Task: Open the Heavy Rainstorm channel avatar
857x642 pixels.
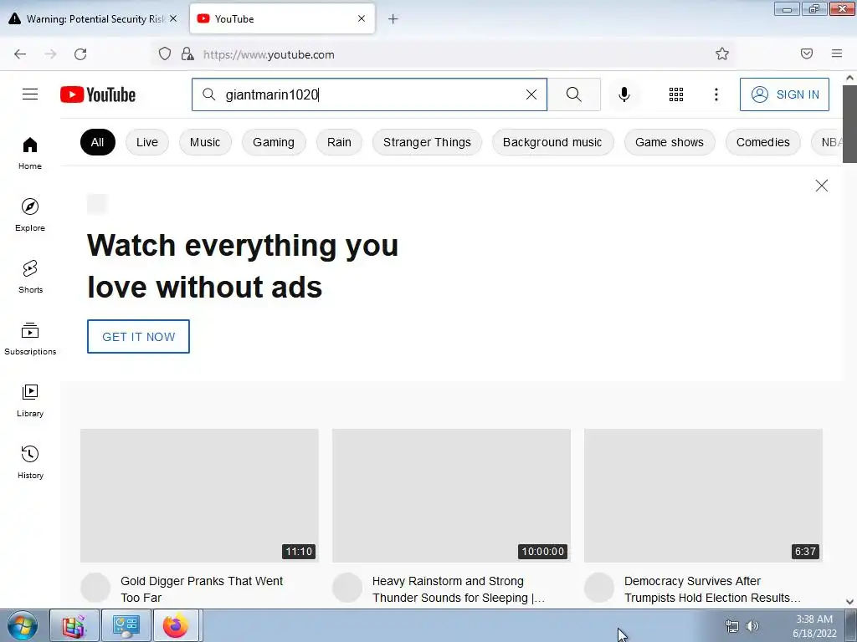Action: [347, 588]
